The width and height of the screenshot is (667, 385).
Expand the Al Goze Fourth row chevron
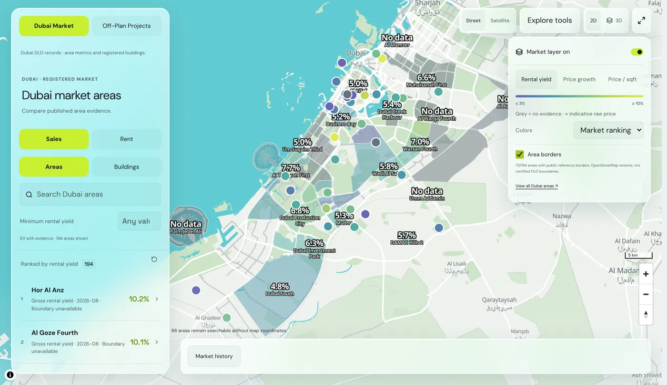click(x=157, y=342)
